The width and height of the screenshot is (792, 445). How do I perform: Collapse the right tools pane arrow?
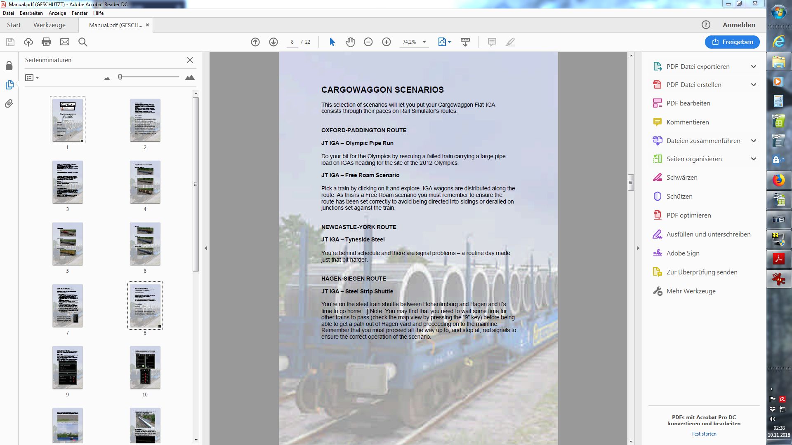(x=638, y=248)
